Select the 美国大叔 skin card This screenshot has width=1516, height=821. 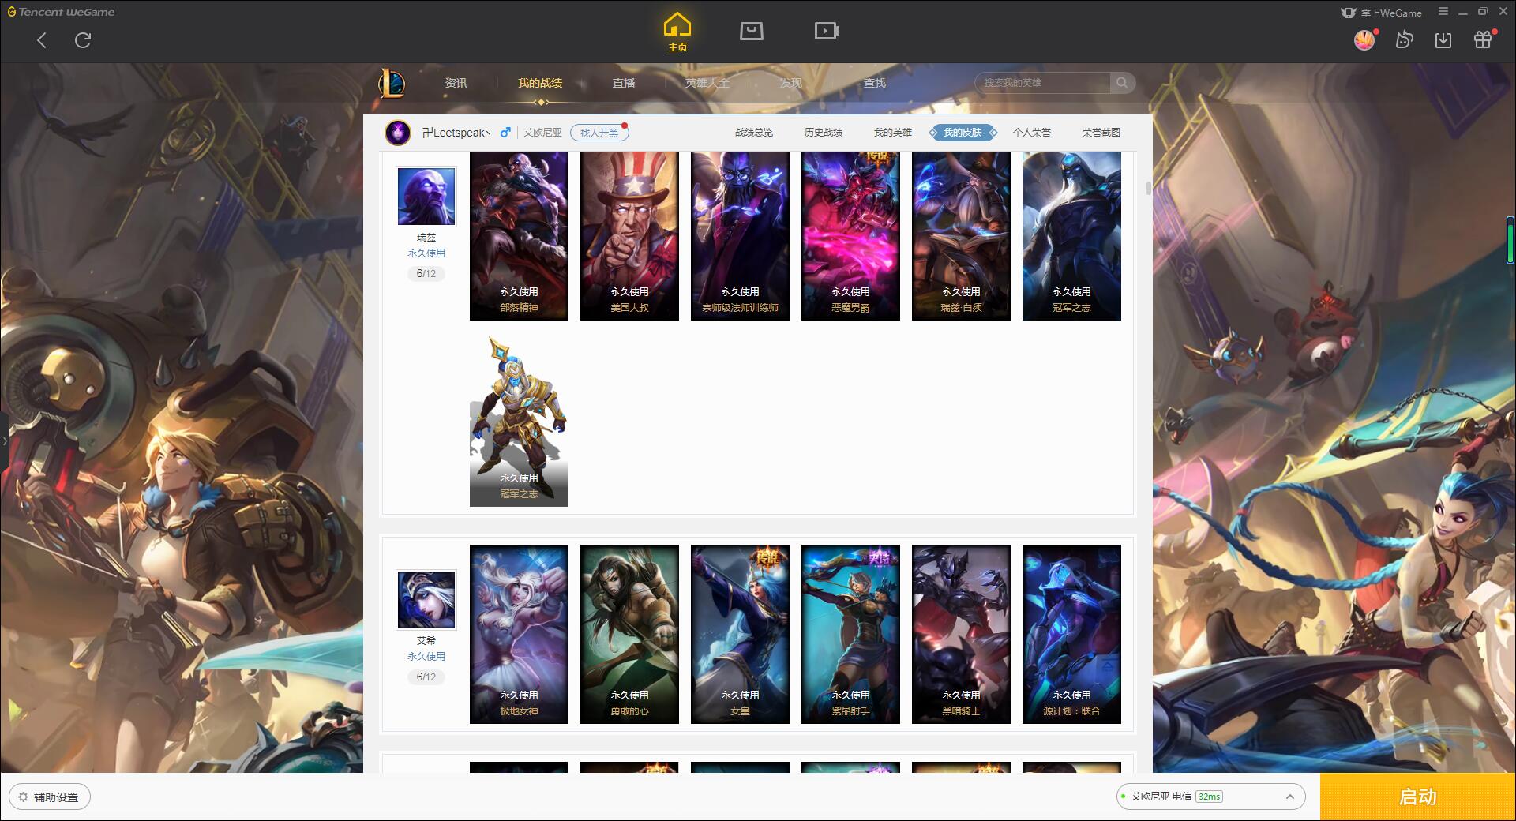tap(629, 236)
